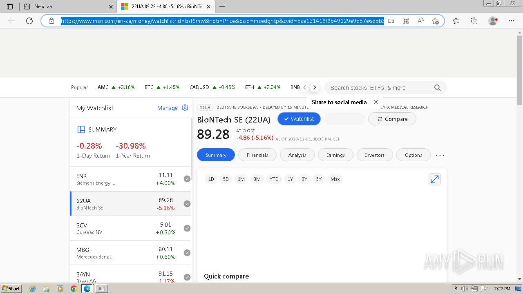The height and width of the screenshot is (294, 523).
Task: Launch Internet Explorer from taskbar
Action: (x=32, y=289)
